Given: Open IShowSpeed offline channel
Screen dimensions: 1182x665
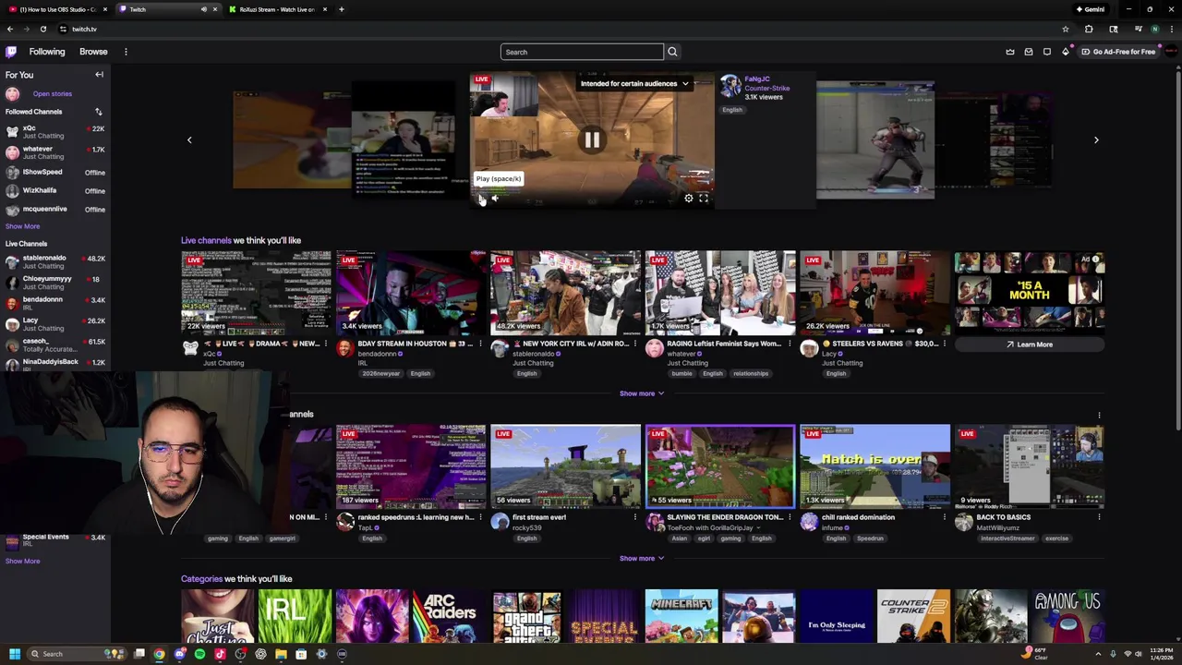Looking at the screenshot, I should click(55, 173).
